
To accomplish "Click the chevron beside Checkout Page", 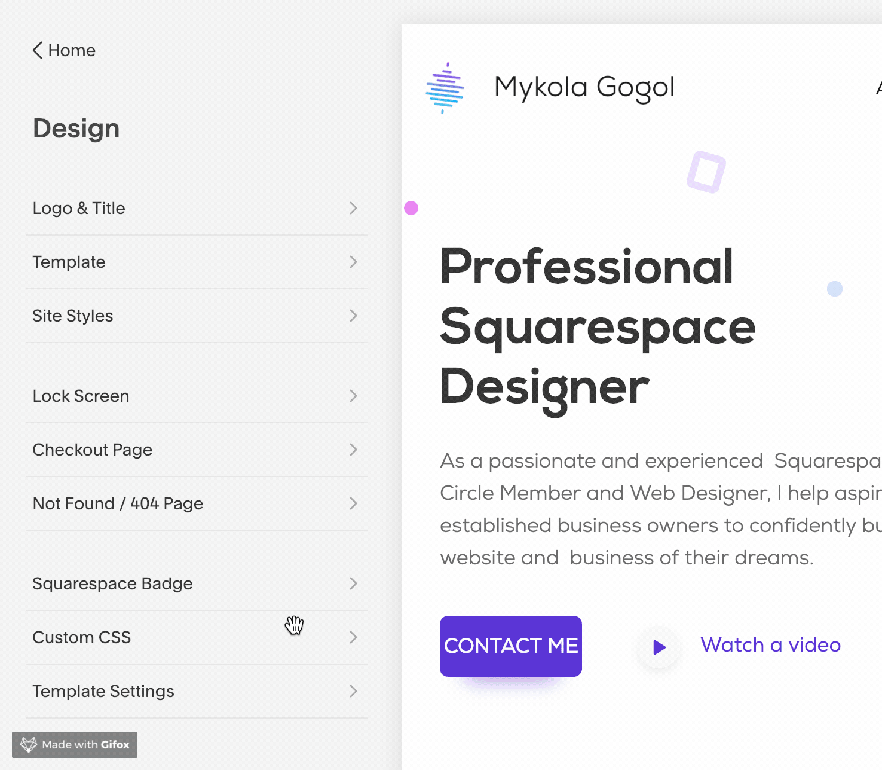I will coord(353,450).
